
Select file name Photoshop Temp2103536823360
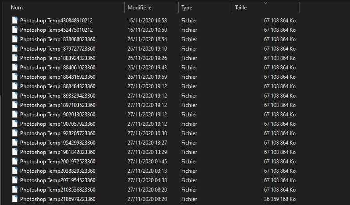(x=58, y=190)
